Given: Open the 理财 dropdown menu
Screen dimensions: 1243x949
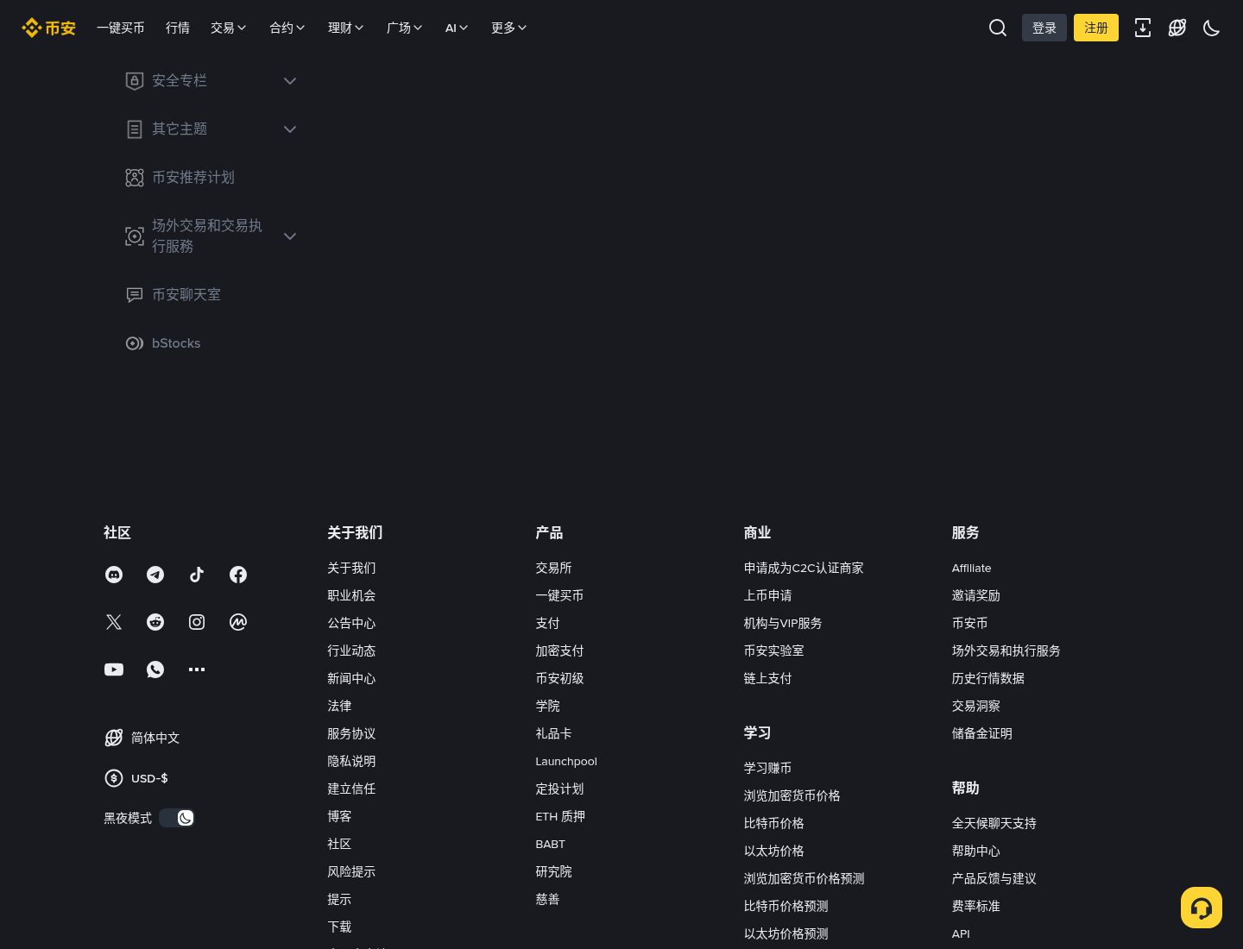Looking at the screenshot, I should pos(346,28).
